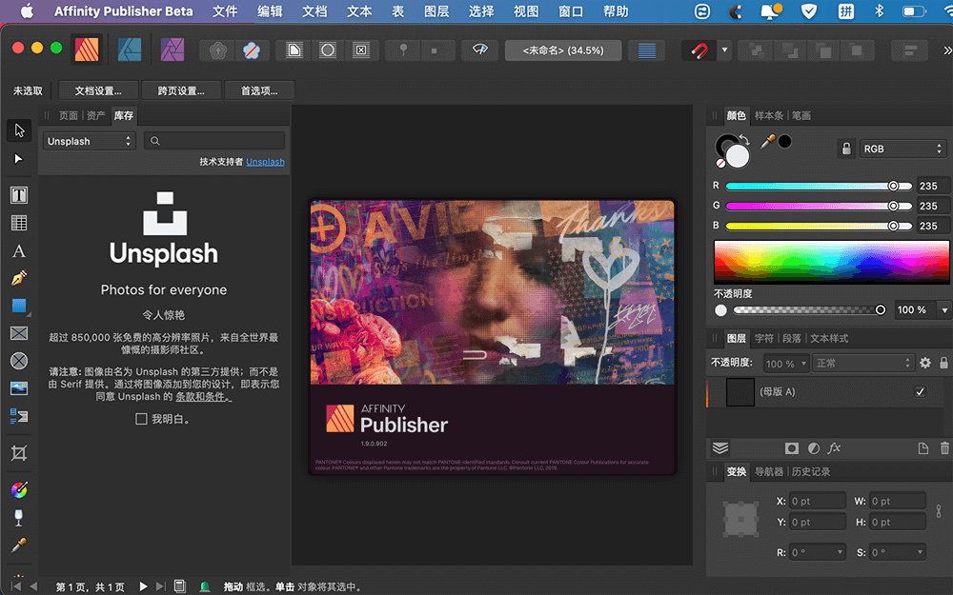Open rotation R dropdown
953x595 pixels.
pyautogui.click(x=840, y=552)
